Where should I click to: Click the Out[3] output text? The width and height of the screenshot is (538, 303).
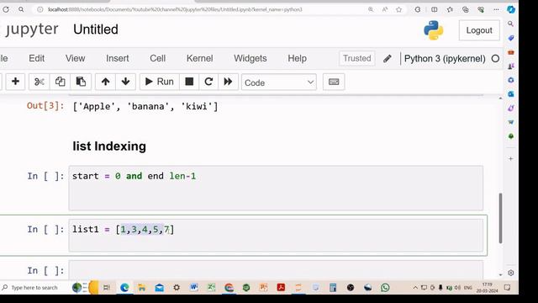[145, 107]
